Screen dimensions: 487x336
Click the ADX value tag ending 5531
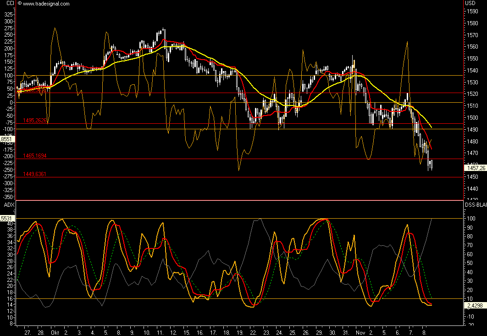point(8,219)
